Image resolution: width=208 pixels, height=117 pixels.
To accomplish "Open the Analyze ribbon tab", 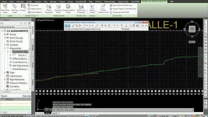I will click(38, 1).
